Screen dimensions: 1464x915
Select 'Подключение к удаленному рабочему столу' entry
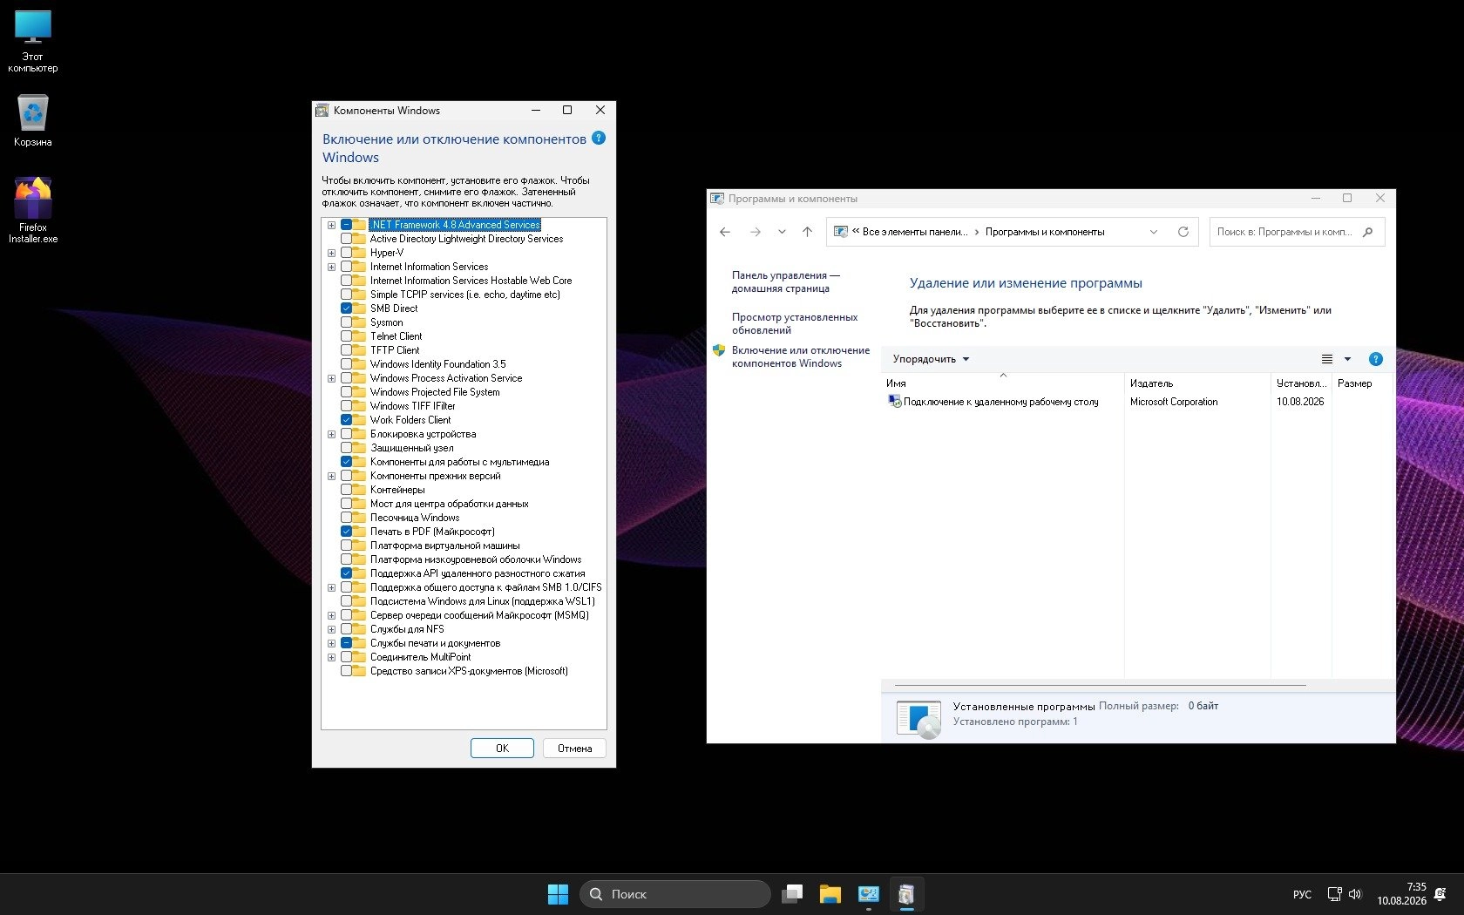(x=1001, y=402)
